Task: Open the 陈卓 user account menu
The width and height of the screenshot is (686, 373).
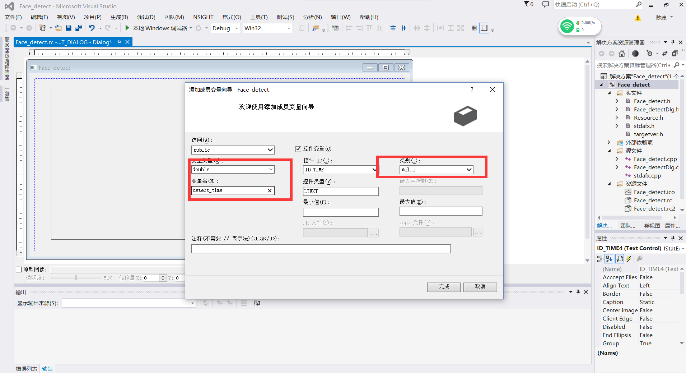Action: (664, 18)
